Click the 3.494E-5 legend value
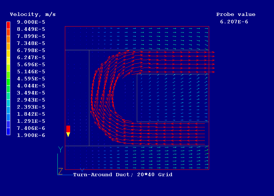The width and height of the screenshot is (274, 196). pos(31,93)
